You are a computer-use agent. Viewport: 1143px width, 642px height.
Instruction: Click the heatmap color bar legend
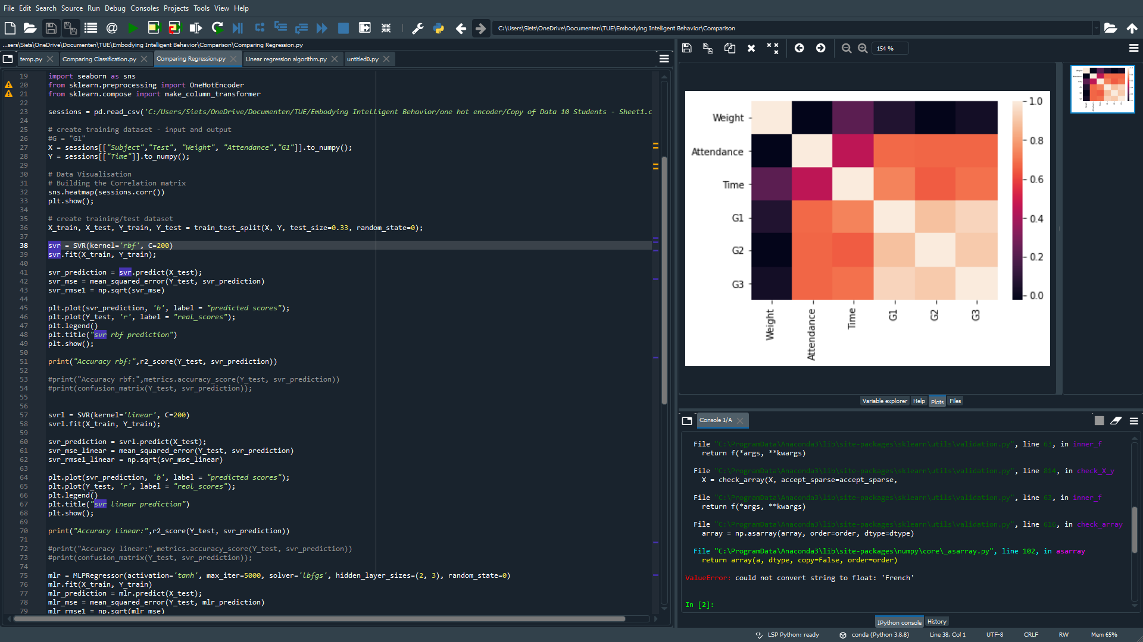tap(1017, 199)
